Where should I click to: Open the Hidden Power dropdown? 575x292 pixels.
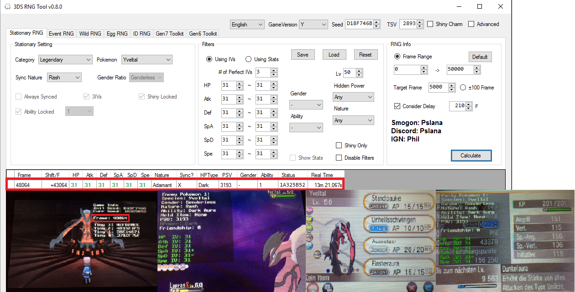pyautogui.click(x=353, y=97)
